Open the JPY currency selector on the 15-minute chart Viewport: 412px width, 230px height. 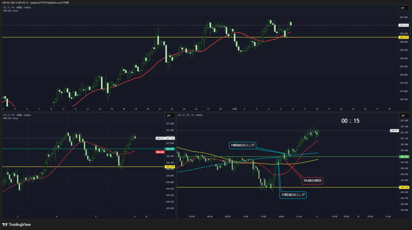[402, 116]
